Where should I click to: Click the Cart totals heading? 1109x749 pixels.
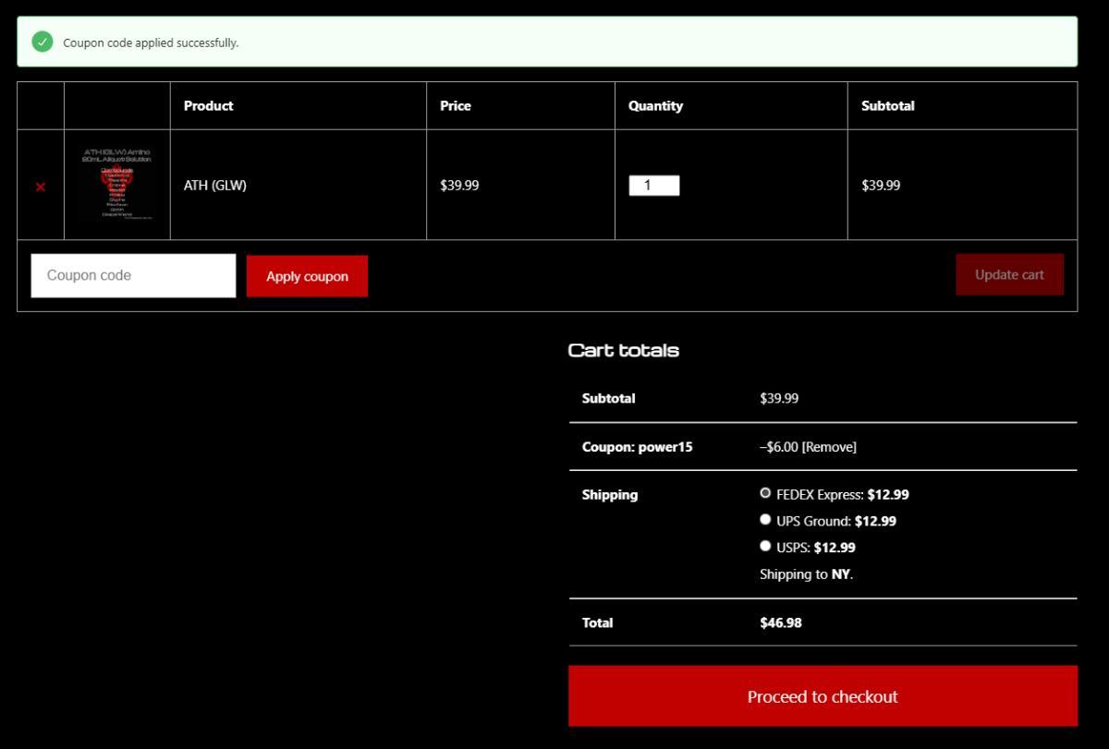coord(624,350)
